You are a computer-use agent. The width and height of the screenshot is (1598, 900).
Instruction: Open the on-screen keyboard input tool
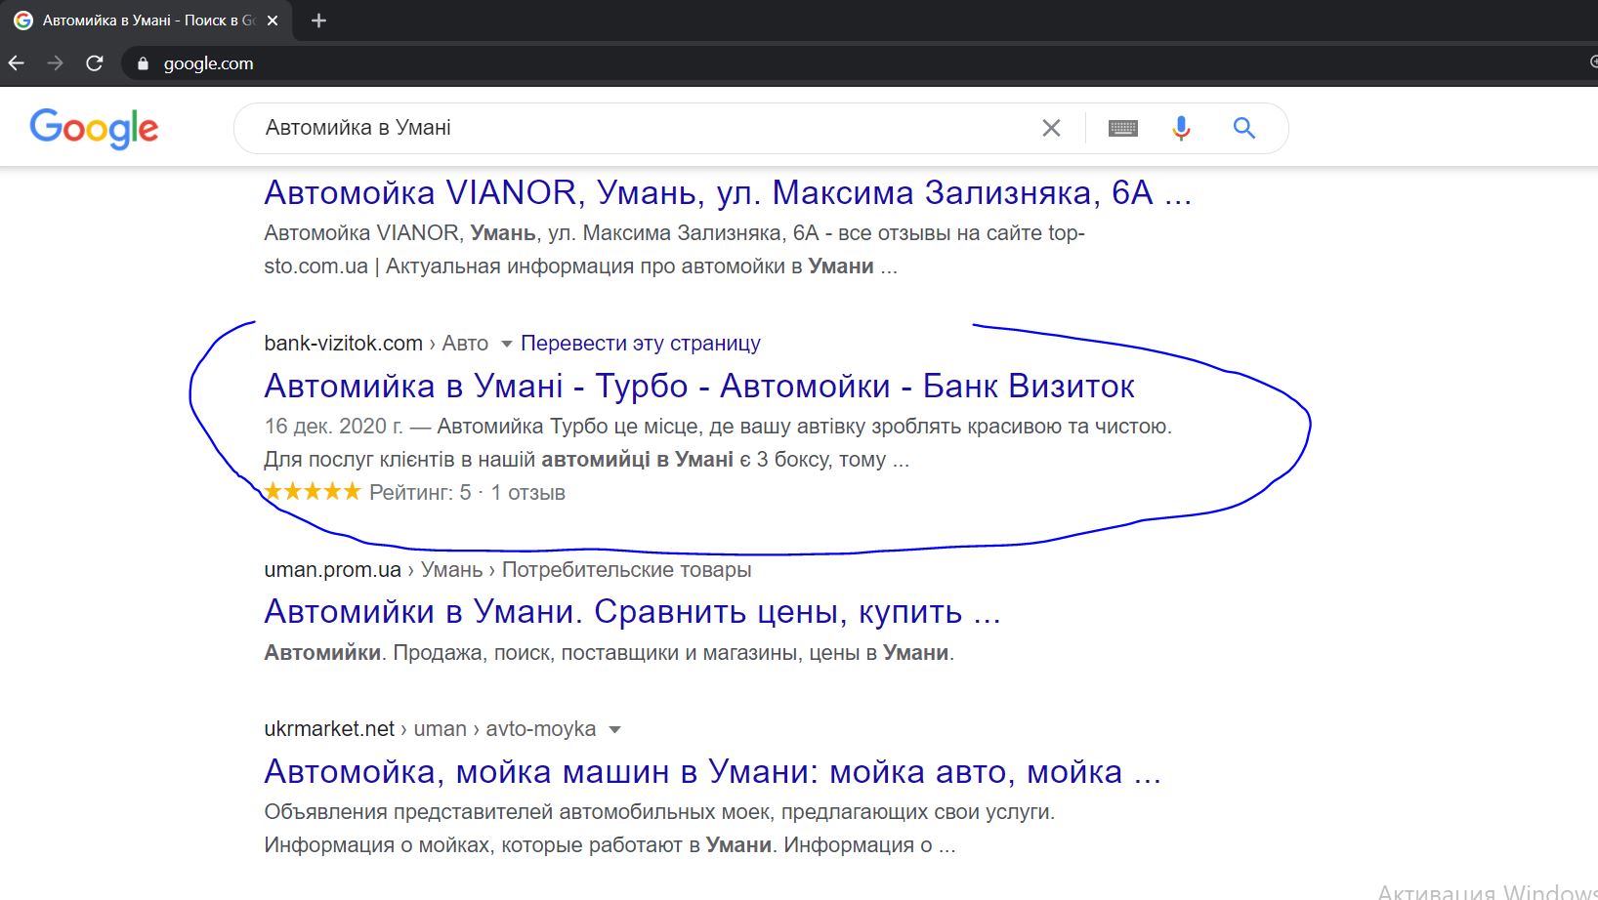click(x=1122, y=128)
